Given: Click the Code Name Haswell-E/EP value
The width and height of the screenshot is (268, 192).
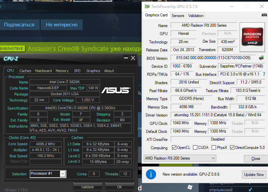Looking at the screenshot, I should tap(48, 88).
